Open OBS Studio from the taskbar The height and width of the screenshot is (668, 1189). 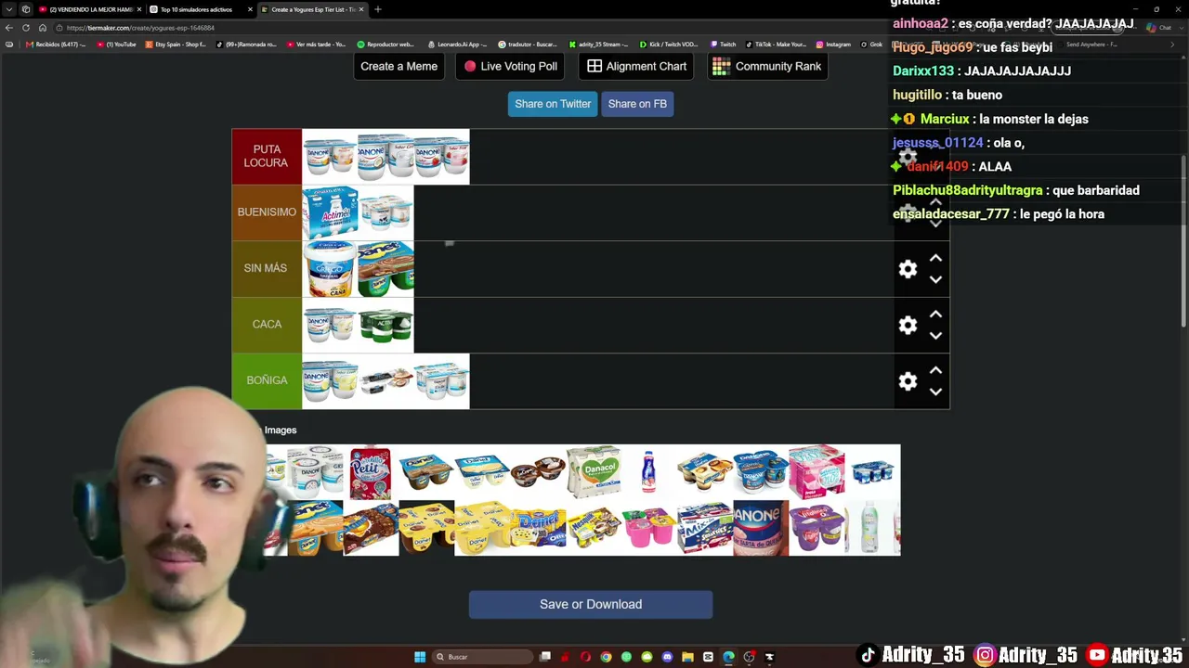point(749,657)
